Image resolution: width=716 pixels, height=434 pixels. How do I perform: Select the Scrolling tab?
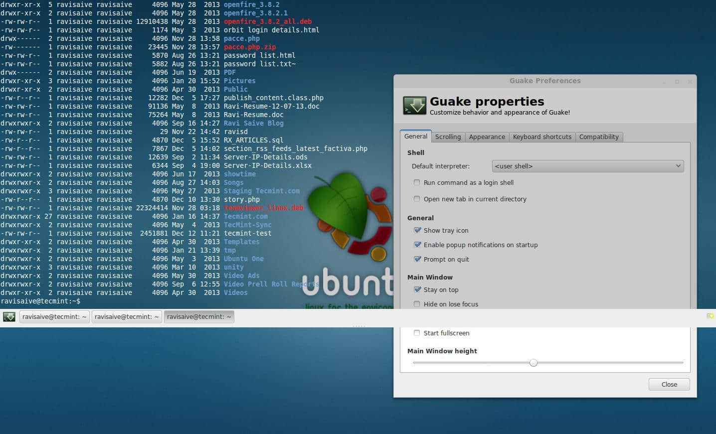448,137
